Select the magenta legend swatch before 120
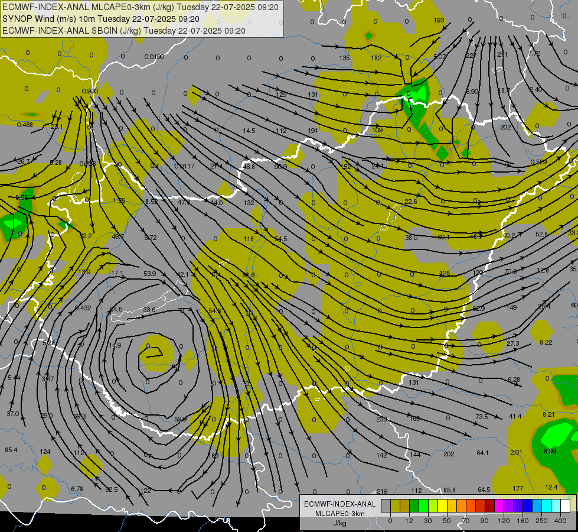 499,505
